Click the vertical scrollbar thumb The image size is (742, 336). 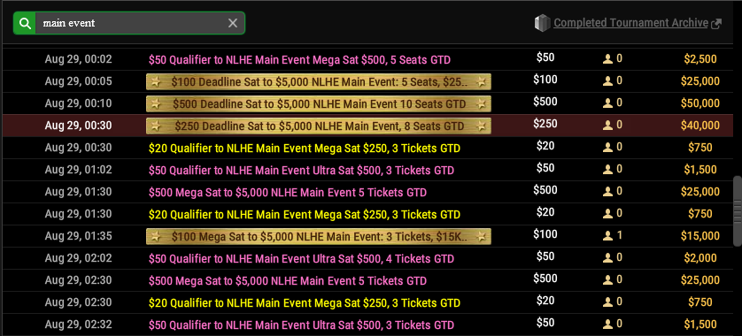738,210
